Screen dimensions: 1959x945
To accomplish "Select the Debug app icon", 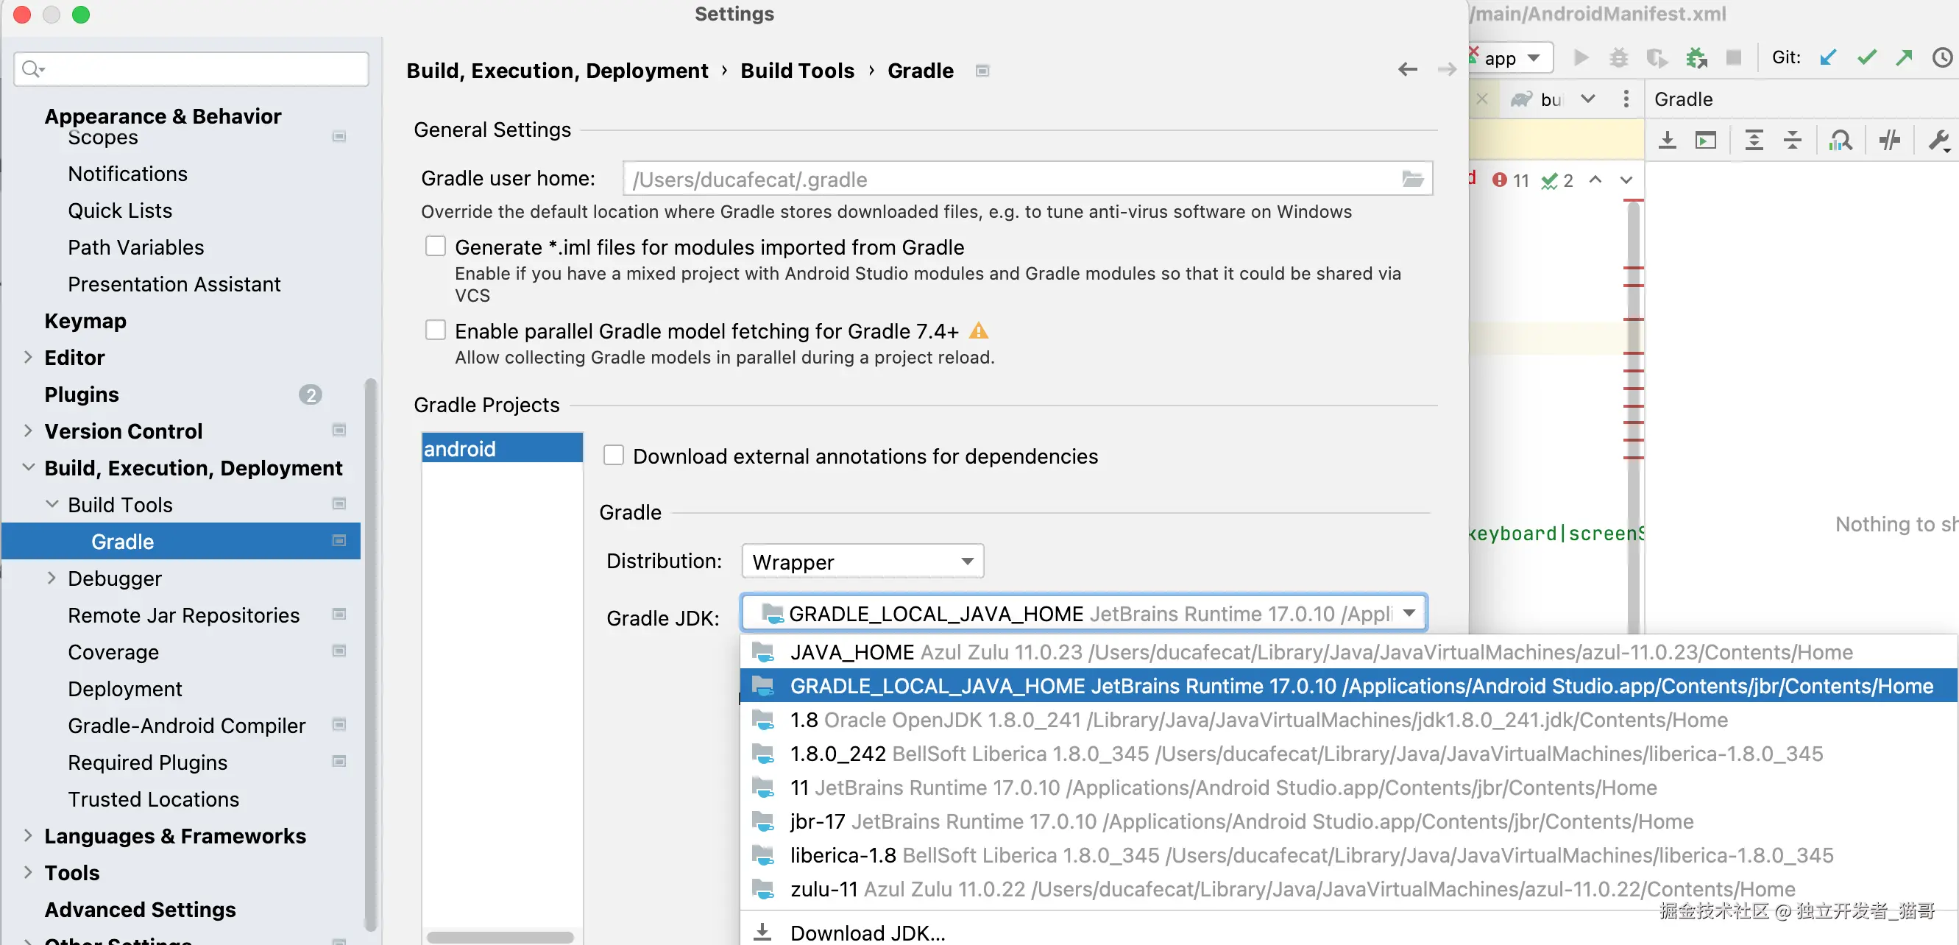I will click(x=1618, y=57).
